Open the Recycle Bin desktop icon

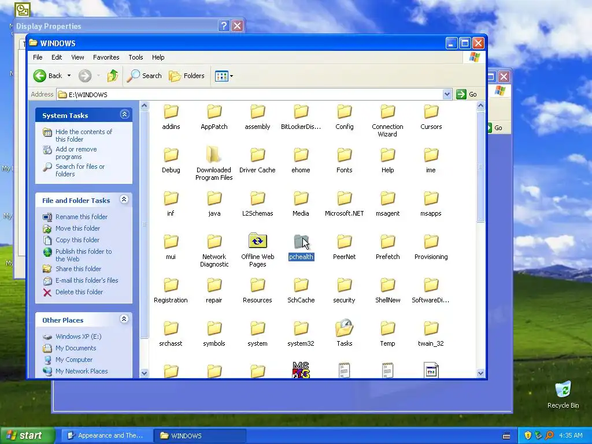click(563, 395)
